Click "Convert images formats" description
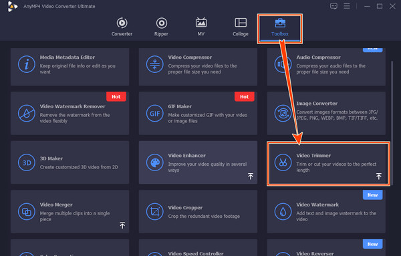 pyautogui.click(x=337, y=115)
